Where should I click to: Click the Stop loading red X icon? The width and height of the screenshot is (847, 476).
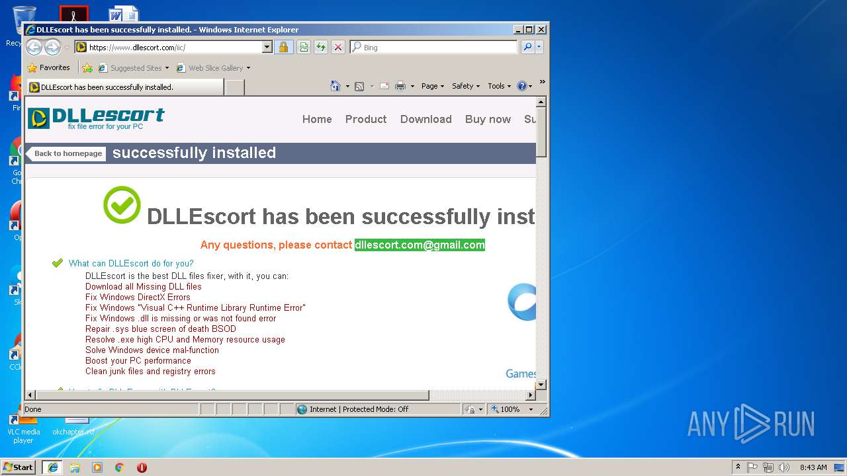click(337, 47)
